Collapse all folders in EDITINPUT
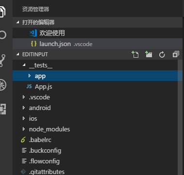 [176, 54]
